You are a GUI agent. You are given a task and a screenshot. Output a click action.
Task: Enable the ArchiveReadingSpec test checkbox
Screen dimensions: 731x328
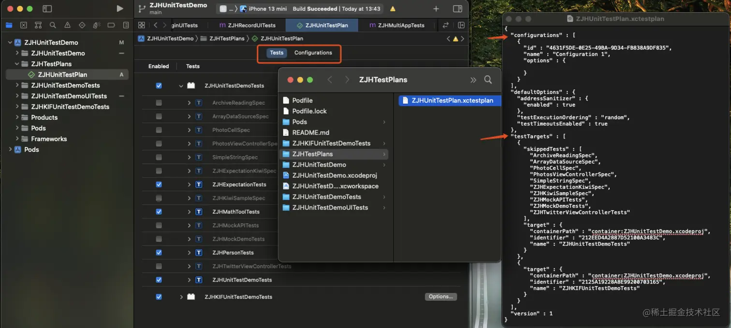pos(159,103)
